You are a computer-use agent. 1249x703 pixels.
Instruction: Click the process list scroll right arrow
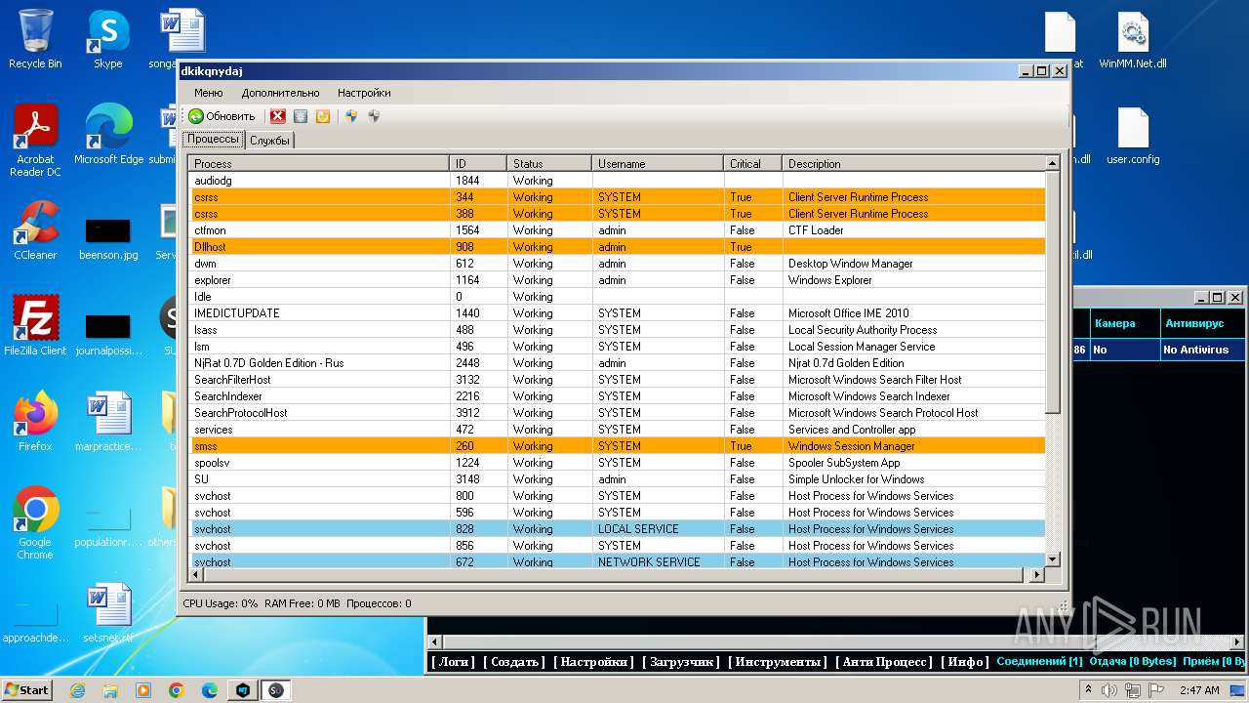1037,575
